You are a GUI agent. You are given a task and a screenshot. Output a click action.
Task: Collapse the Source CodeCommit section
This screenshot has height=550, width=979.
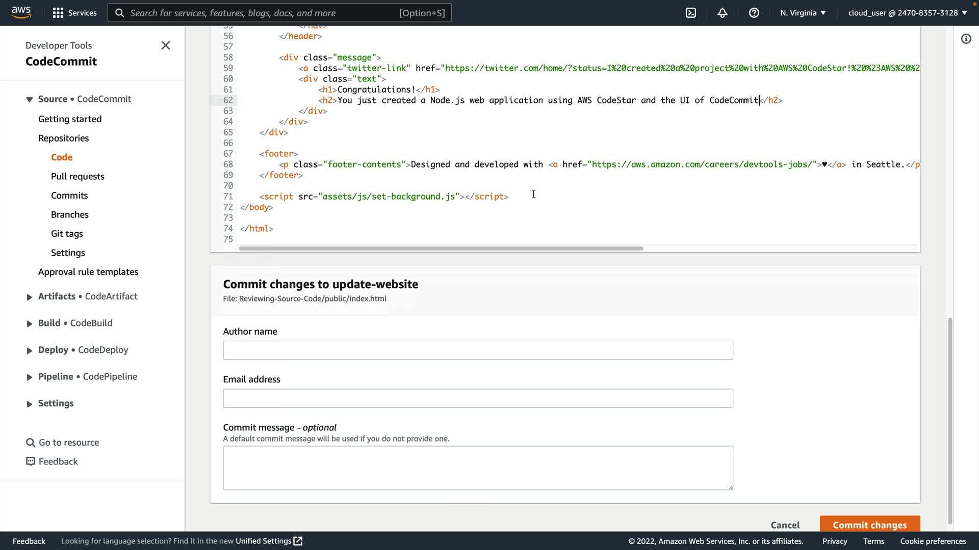tap(30, 99)
